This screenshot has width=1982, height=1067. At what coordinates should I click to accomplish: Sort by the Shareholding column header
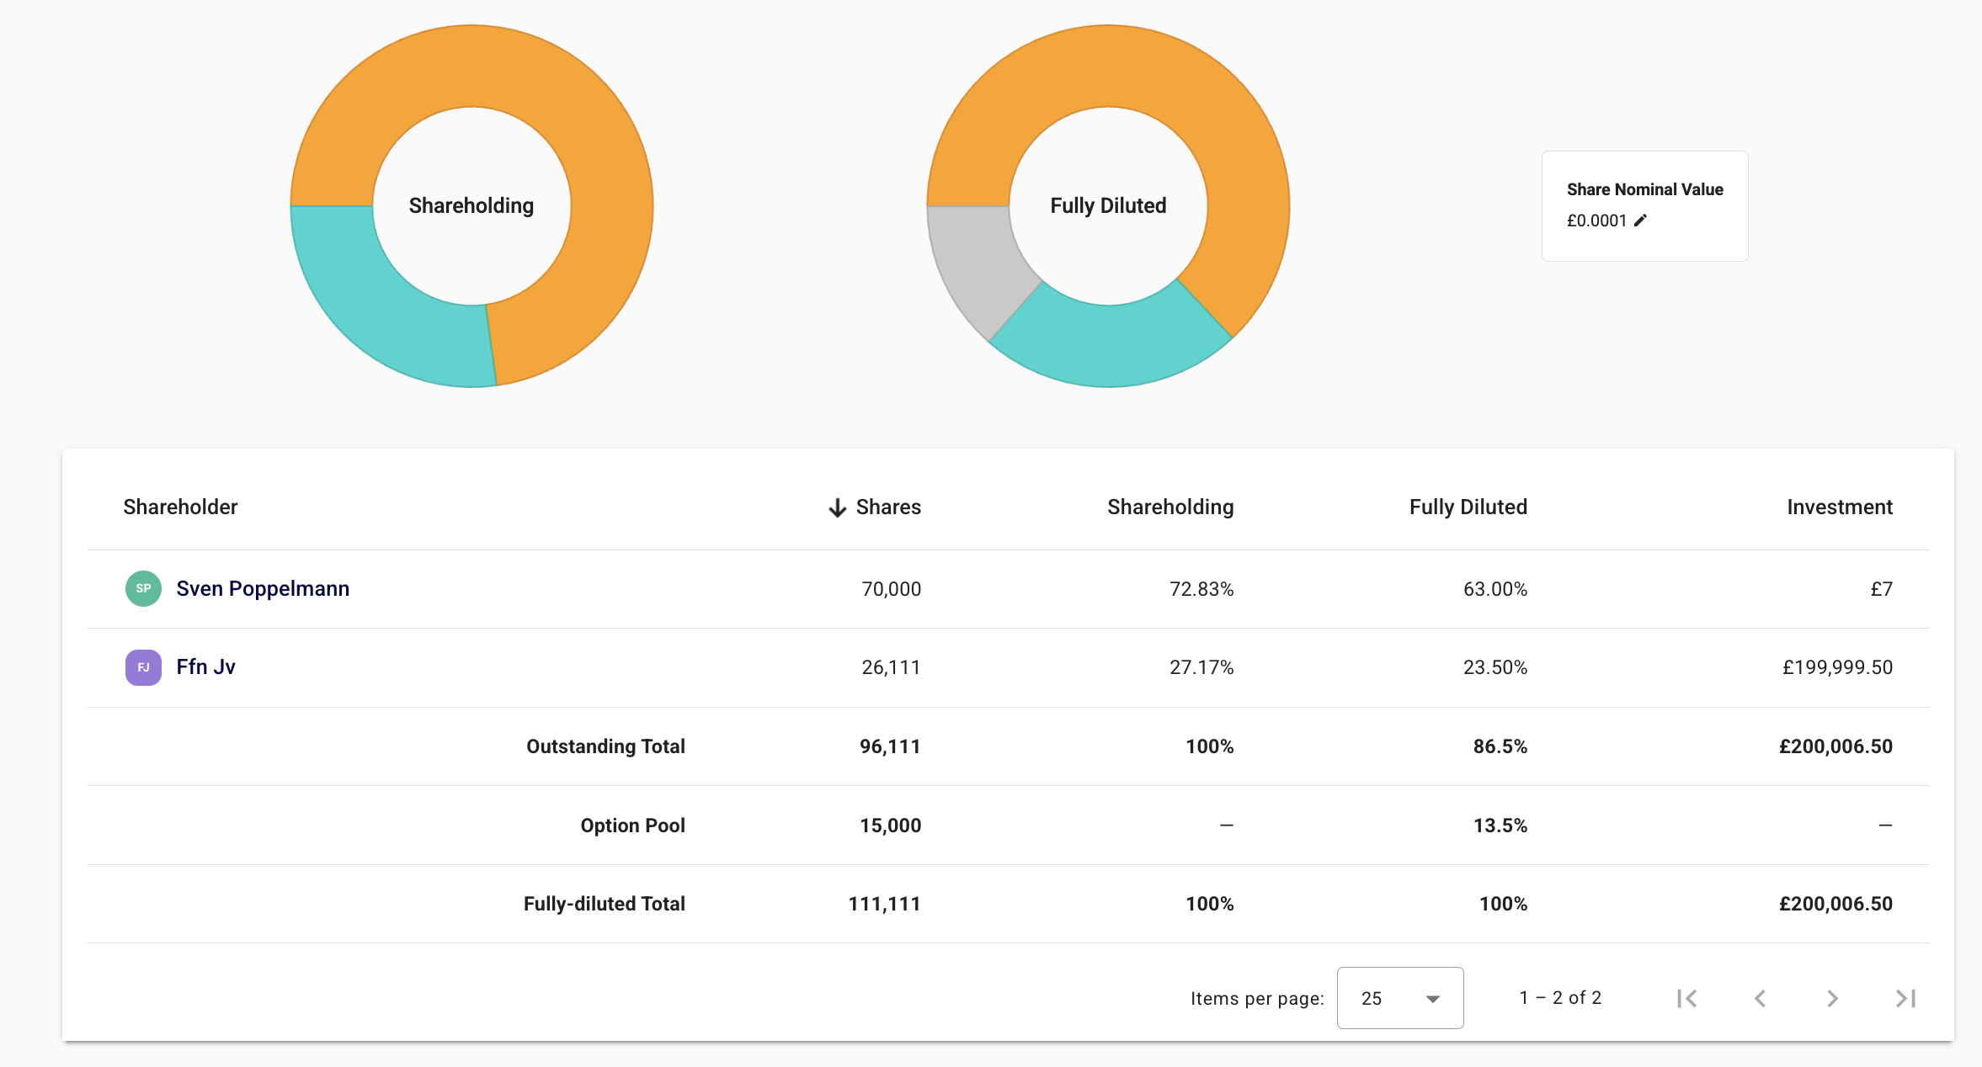(x=1169, y=507)
